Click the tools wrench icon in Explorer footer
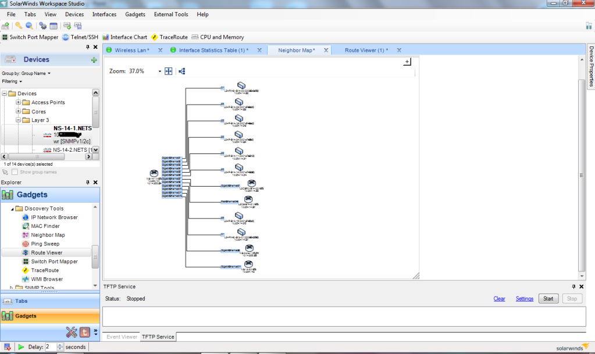 (72, 332)
